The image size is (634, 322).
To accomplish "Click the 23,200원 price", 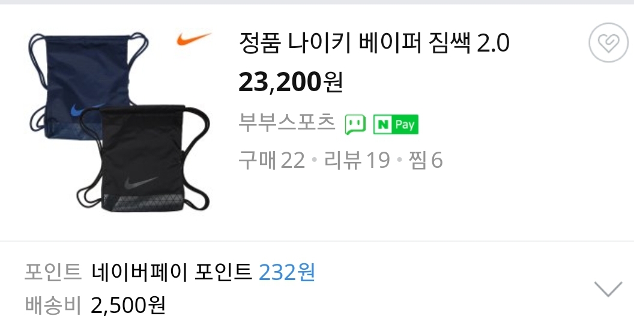I will (x=291, y=82).
